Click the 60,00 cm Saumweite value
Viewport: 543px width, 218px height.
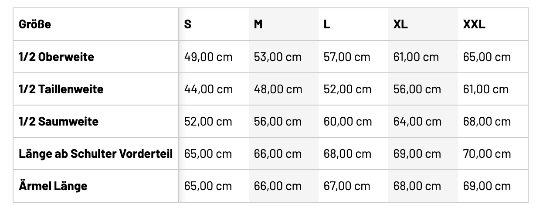tap(347, 121)
